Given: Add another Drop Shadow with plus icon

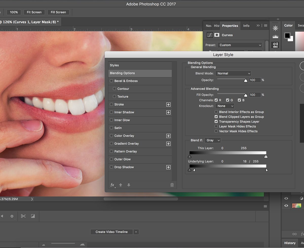Looking at the screenshot, I should click(x=168, y=167).
